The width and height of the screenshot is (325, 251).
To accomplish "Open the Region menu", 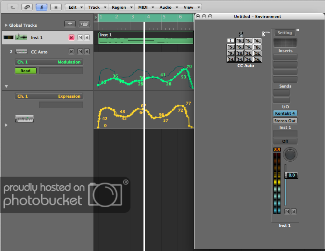I will click(121, 7).
